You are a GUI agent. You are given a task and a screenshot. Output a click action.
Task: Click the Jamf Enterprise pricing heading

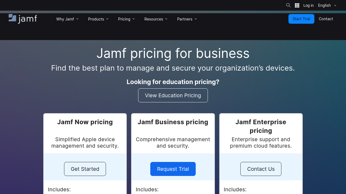(x=261, y=126)
